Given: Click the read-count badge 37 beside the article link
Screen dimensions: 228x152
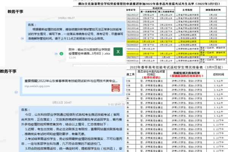Looking at the screenshot, I should click(x=16, y=92).
